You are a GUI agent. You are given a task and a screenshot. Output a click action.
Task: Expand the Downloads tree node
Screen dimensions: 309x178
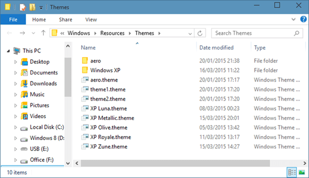click(15, 84)
